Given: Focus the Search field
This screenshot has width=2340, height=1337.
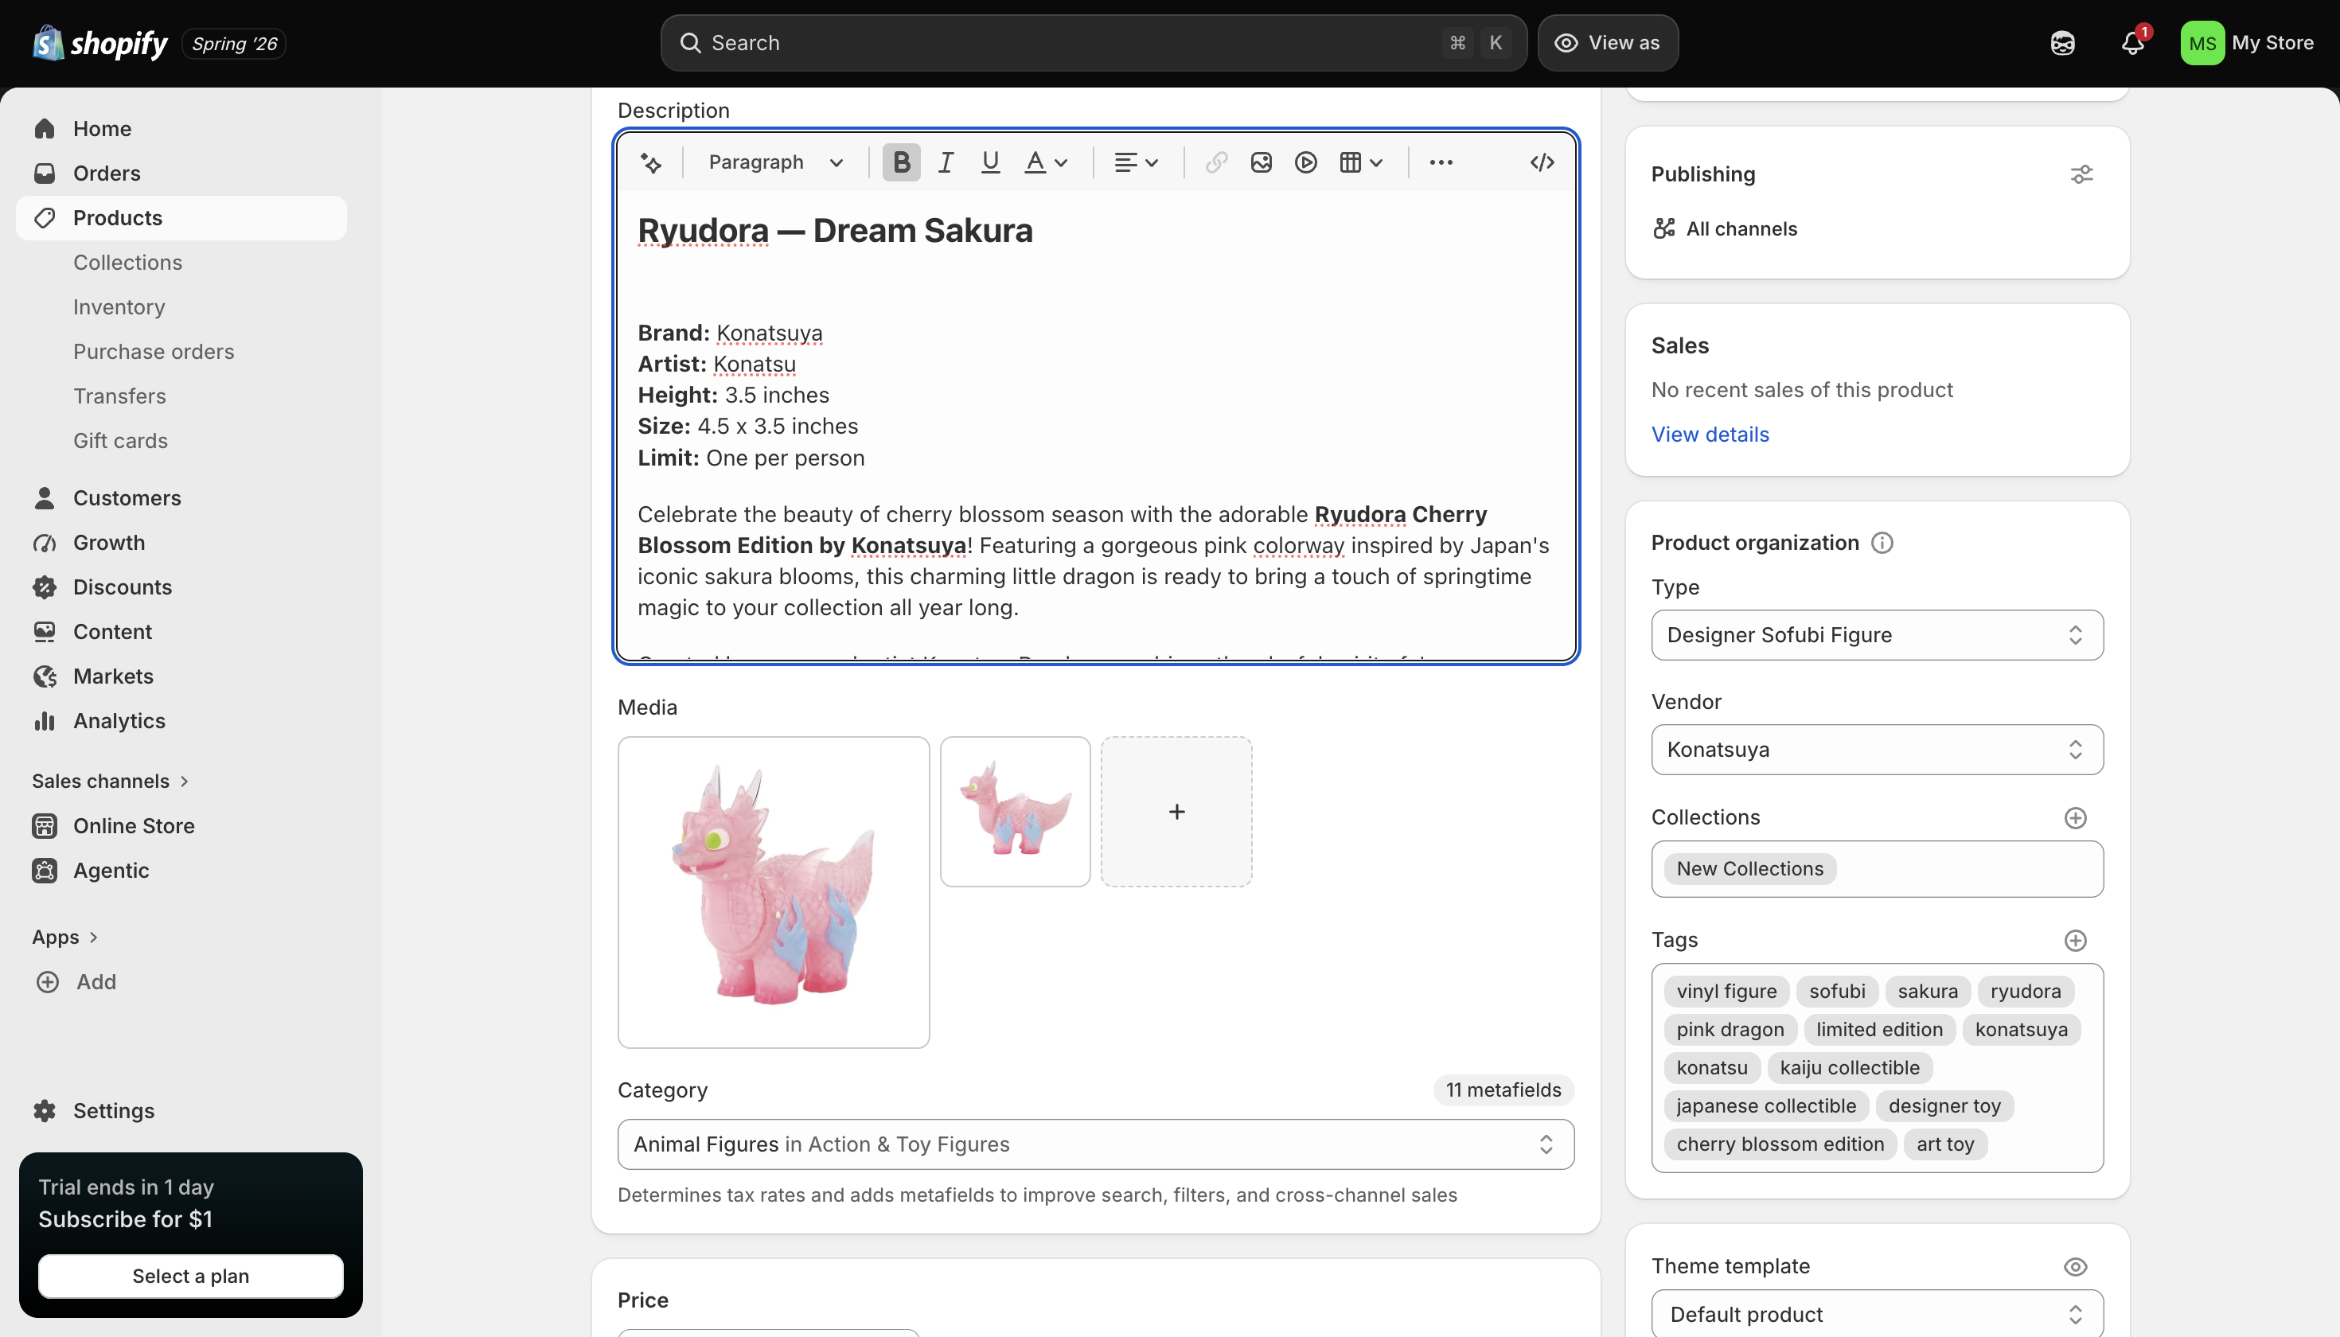Looking at the screenshot, I should point(1093,43).
